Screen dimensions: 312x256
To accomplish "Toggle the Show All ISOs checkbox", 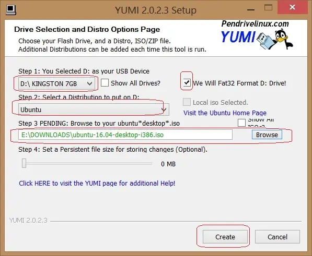I will click(x=241, y=123).
